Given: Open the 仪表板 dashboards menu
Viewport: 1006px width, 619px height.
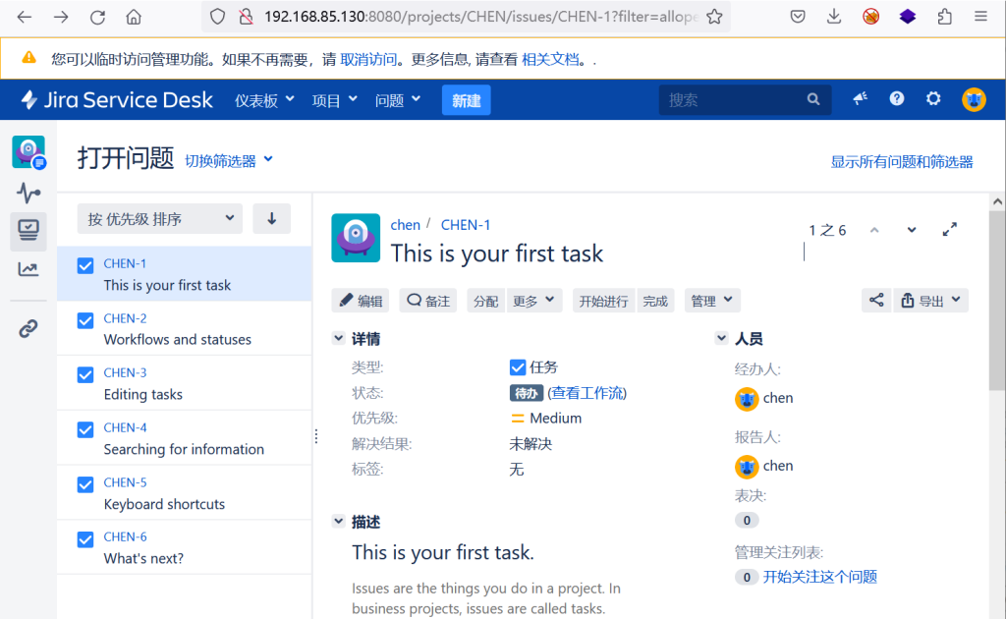Looking at the screenshot, I should [x=264, y=100].
